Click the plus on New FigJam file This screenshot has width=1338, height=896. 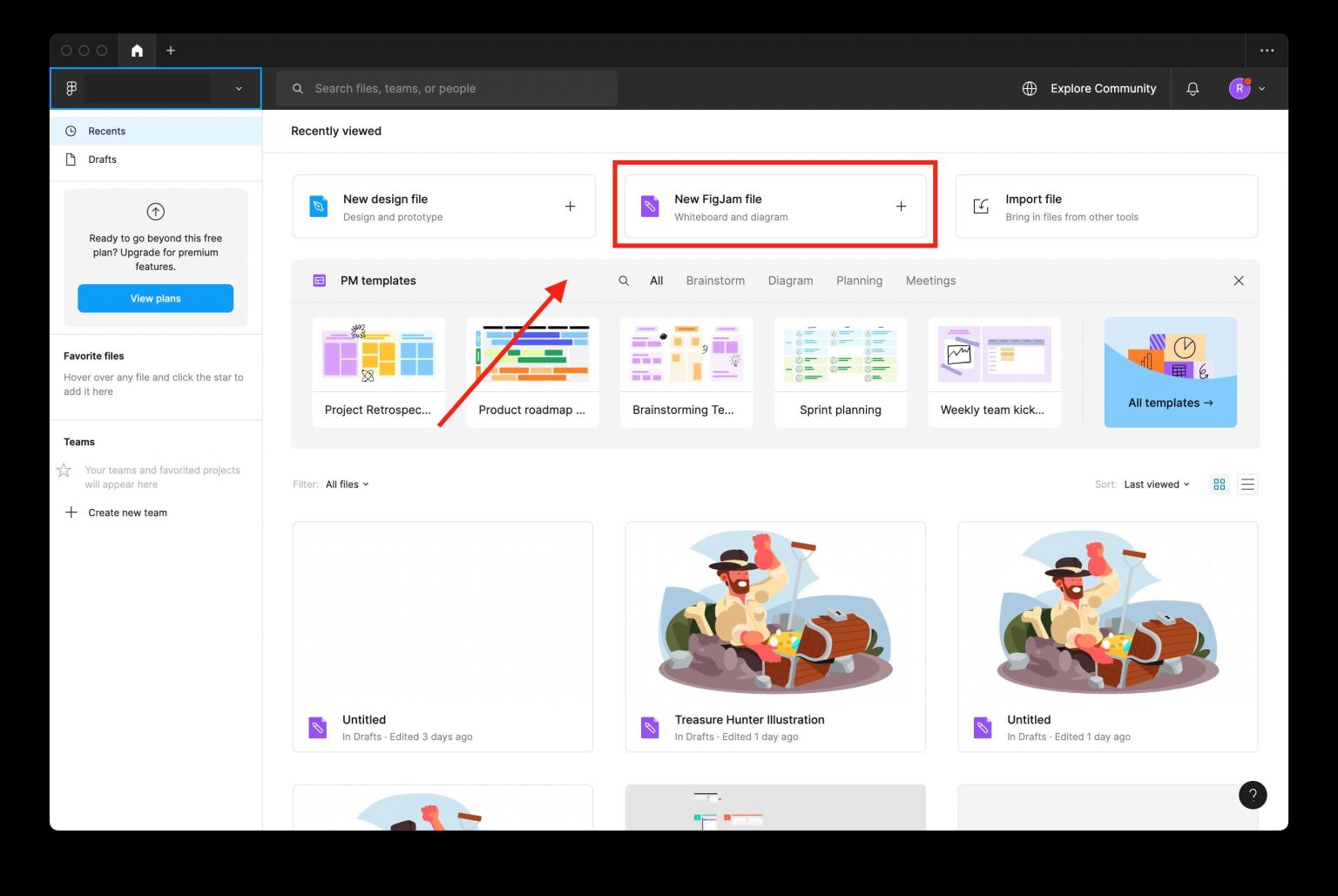pyautogui.click(x=901, y=206)
